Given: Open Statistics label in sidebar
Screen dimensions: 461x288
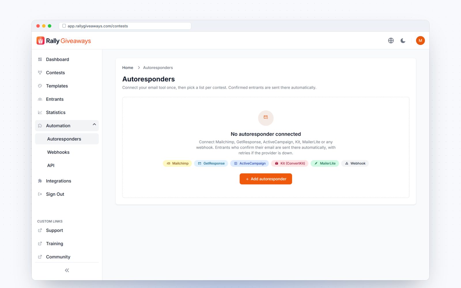Looking at the screenshot, I should coord(56,112).
